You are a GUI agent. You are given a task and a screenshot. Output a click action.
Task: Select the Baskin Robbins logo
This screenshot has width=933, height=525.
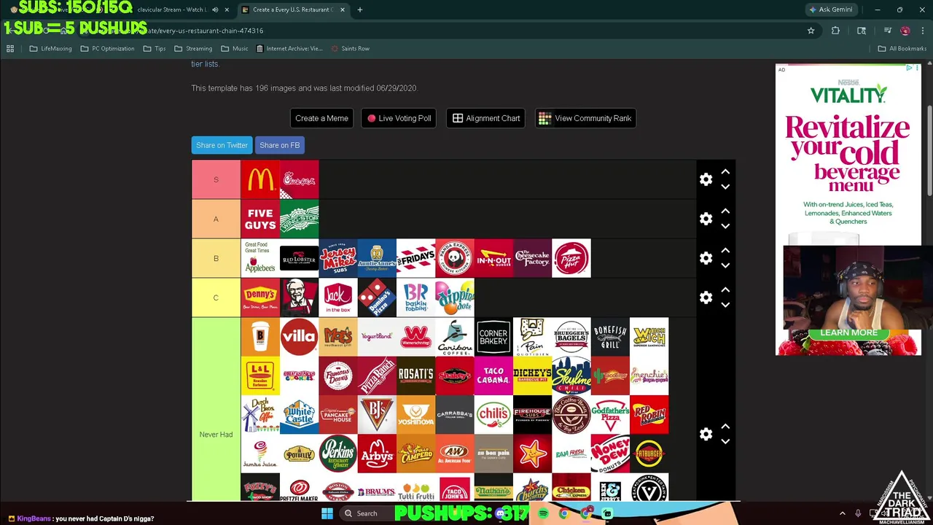tap(416, 297)
